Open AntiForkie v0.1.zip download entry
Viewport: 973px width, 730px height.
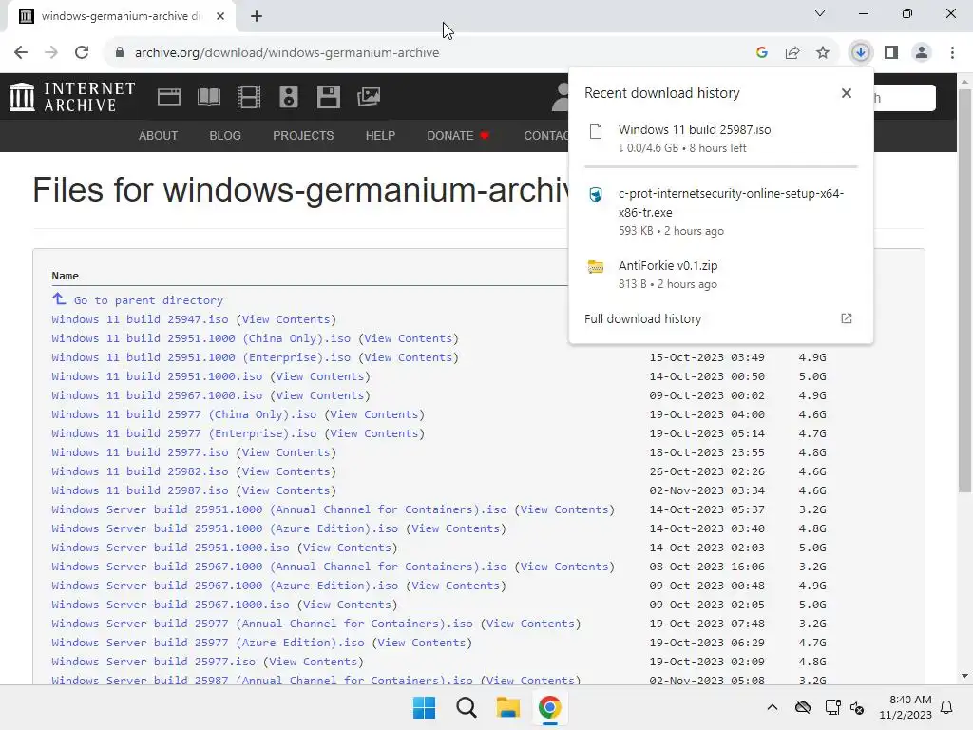pyautogui.click(x=721, y=275)
